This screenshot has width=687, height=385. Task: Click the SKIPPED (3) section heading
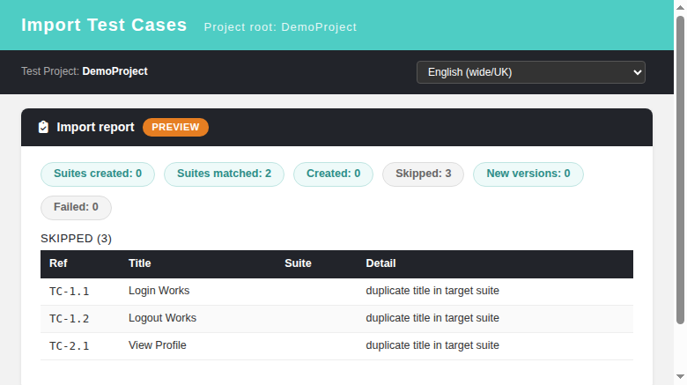77,239
